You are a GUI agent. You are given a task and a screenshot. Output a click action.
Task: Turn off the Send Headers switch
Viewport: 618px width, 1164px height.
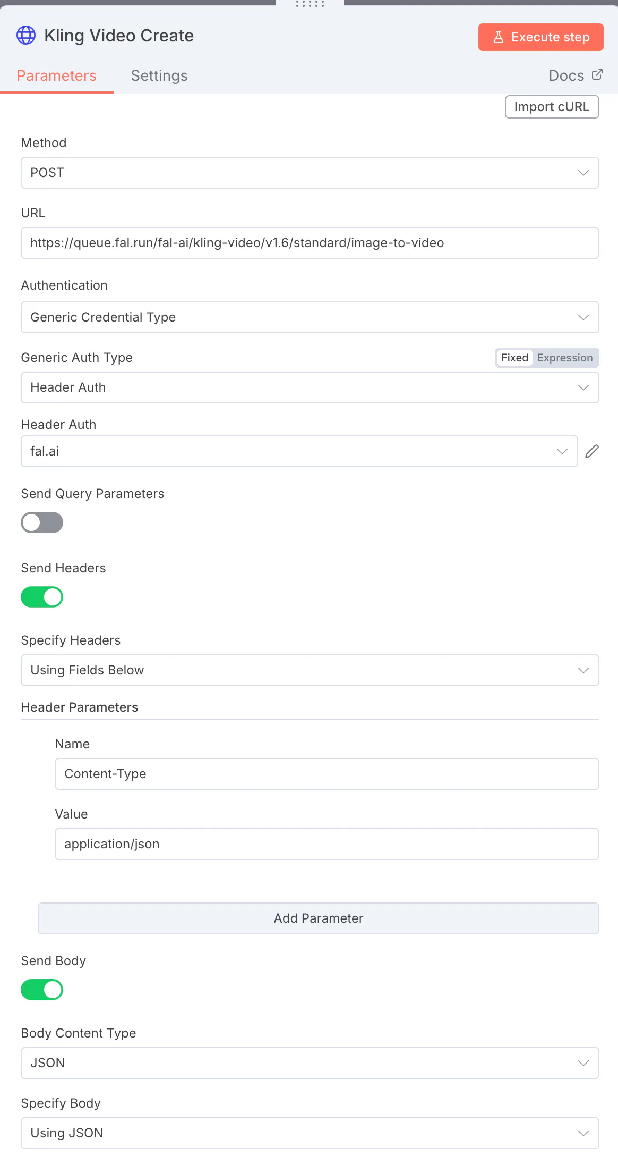(42, 597)
